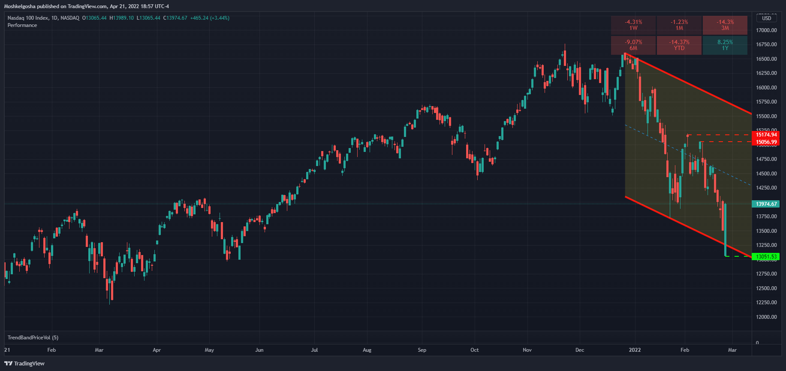Screen dimensions: 786x371
Task: Click the Nov label on the time axis
Action: (x=527, y=350)
